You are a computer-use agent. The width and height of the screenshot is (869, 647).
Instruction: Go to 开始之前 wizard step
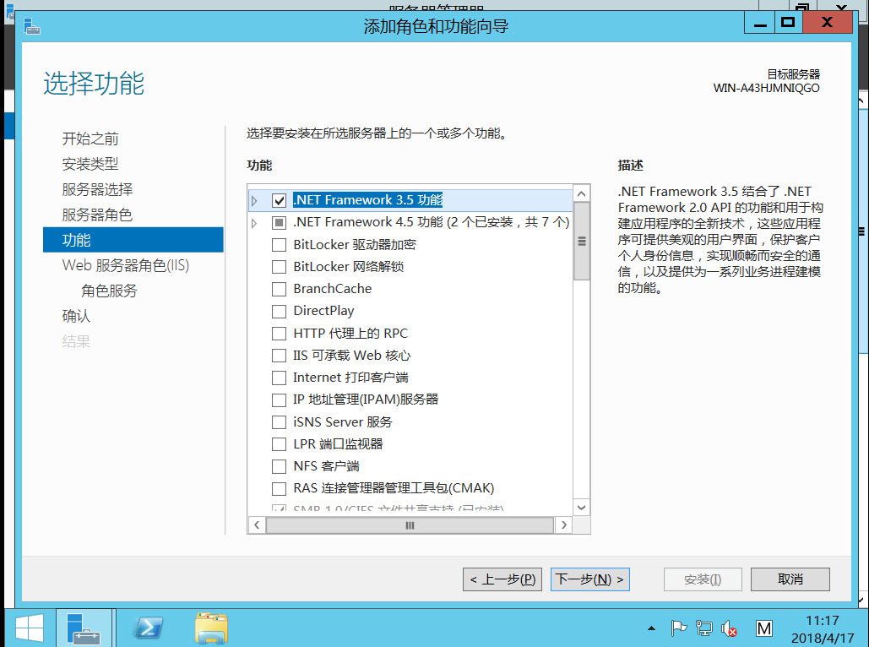point(90,139)
